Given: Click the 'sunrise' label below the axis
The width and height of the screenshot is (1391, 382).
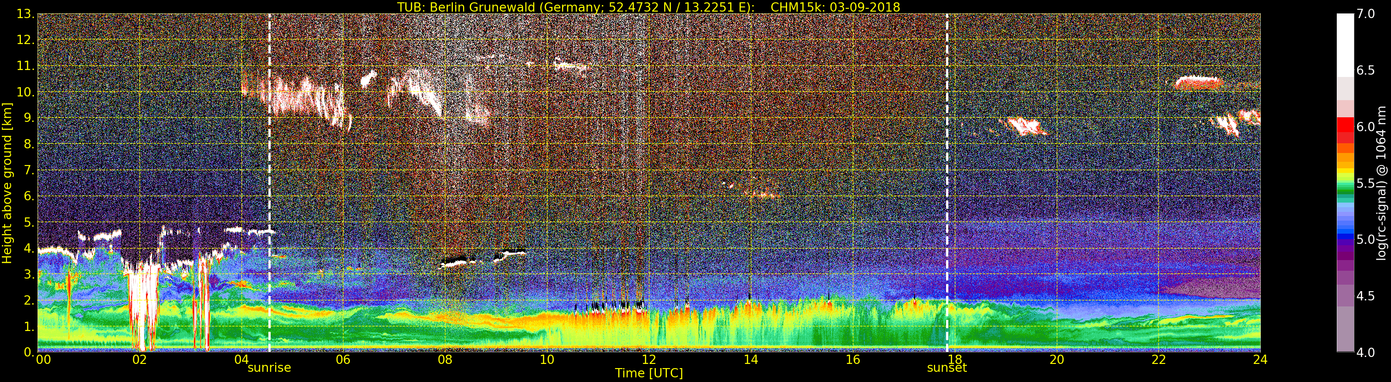Looking at the screenshot, I should tap(269, 368).
